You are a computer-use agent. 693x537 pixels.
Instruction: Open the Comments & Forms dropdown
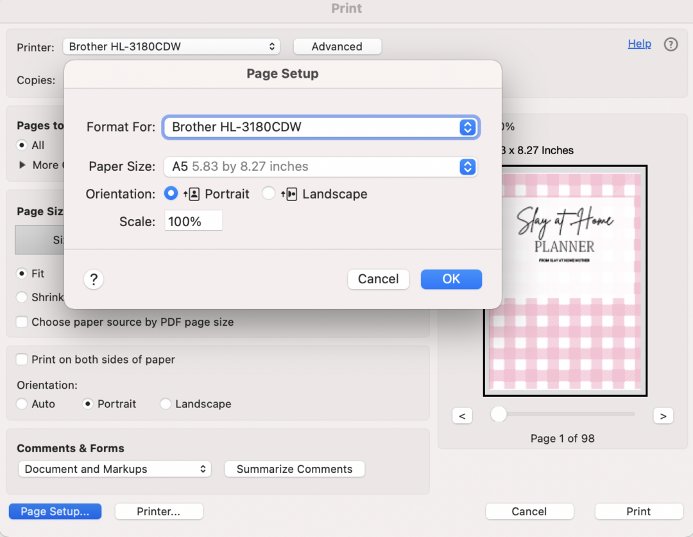(x=114, y=469)
